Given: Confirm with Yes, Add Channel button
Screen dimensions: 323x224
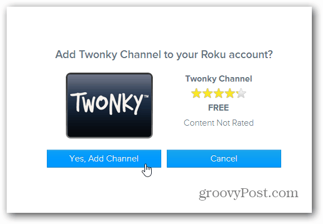Looking at the screenshot, I should (x=104, y=159).
